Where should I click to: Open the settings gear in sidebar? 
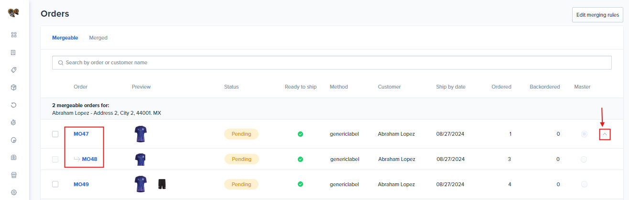point(14,192)
